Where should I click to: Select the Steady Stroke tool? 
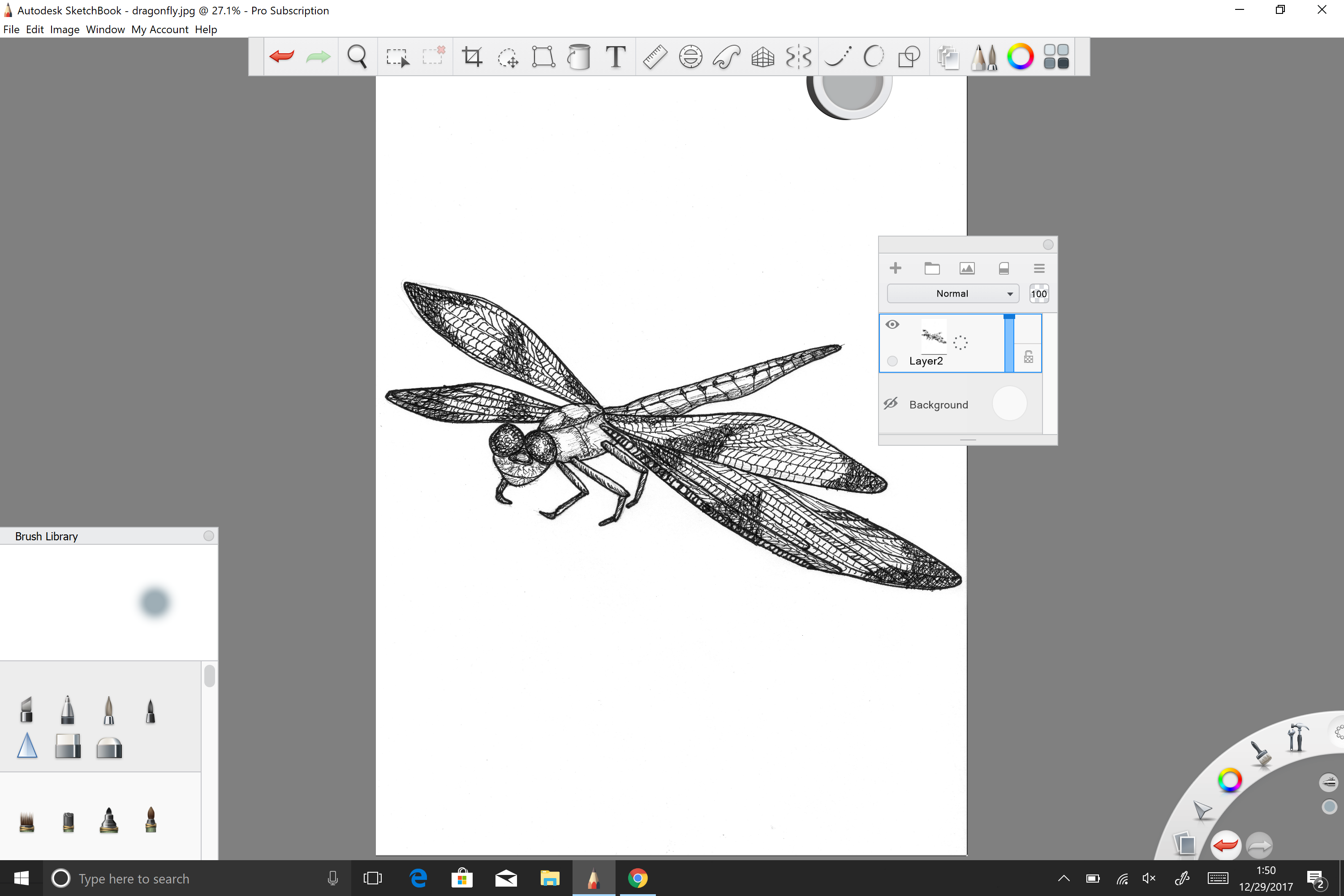[838, 56]
